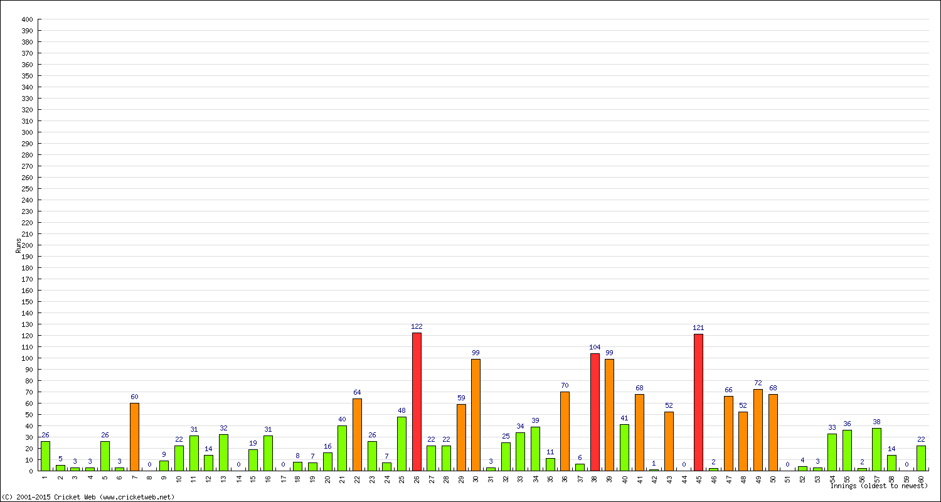
Task: Select the green bar for innings 40
Action: click(x=624, y=447)
